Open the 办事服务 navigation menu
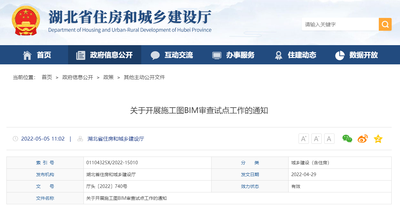Viewport: 400px width, 211px height. pyautogui.click(x=240, y=55)
